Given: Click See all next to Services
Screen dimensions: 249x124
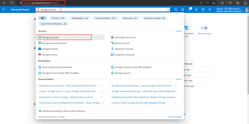Looking at the screenshot, I should coord(178,31).
